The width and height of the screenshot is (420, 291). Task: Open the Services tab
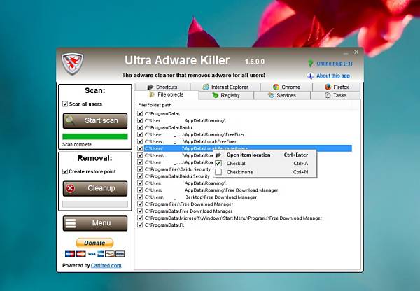(x=282, y=95)
